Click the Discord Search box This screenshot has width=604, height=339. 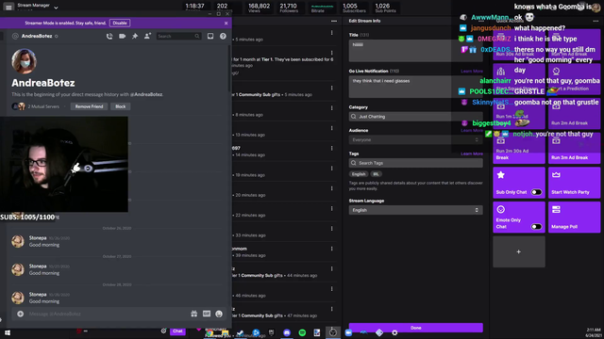pyautogui.click(x=178, y=36)
